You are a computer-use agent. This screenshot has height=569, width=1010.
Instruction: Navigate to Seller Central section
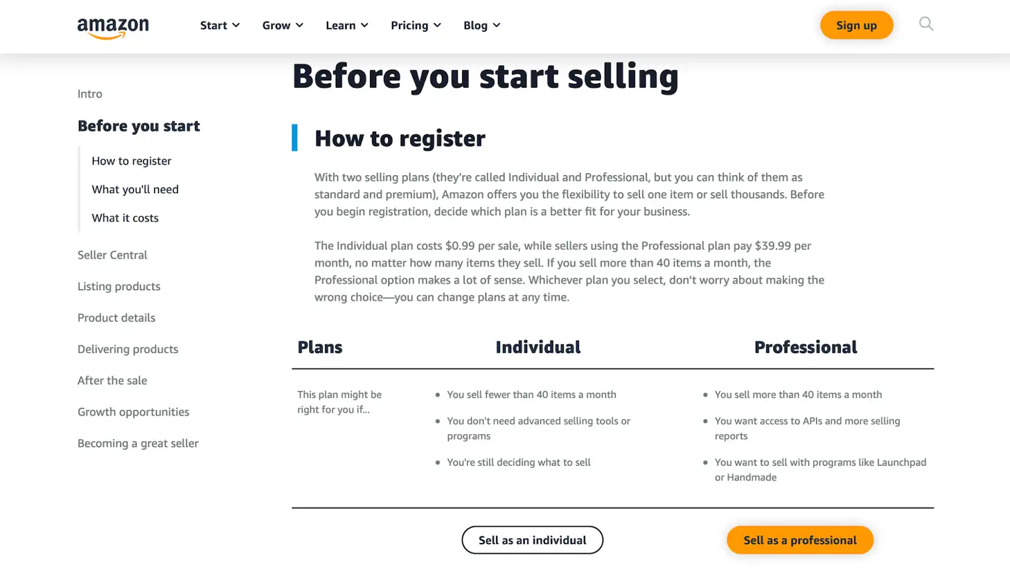pyautogui.click(x=112, y=255)
